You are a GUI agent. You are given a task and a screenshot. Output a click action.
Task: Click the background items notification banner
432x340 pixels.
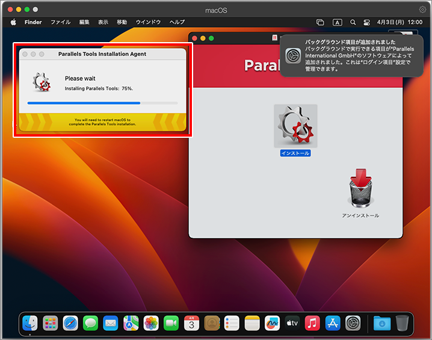[351, 55]
